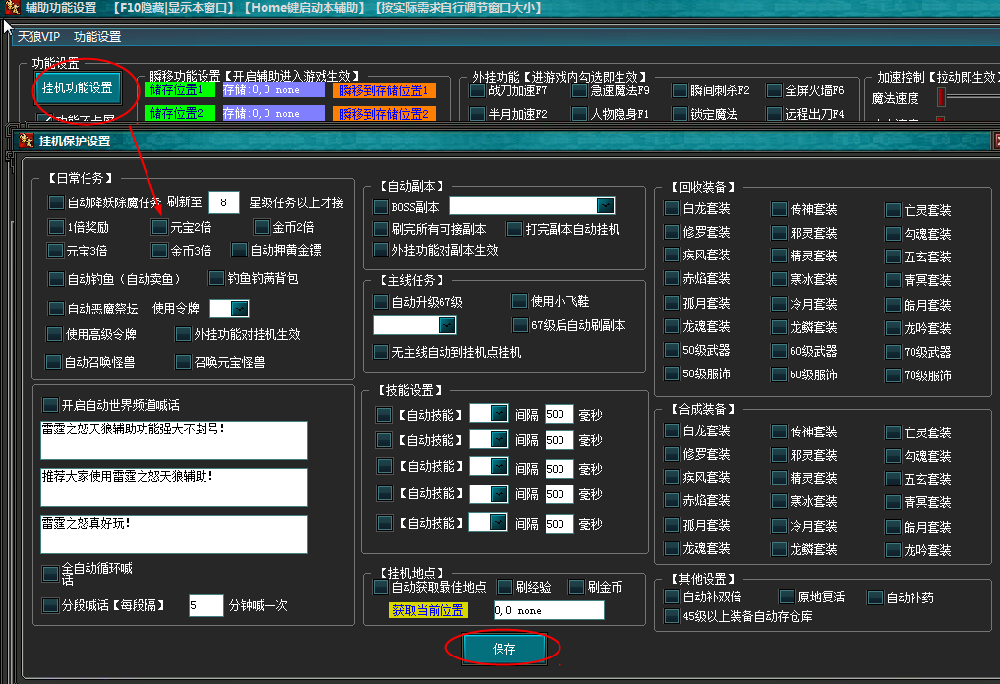
Task: Click the 保存 button
Action: (503, 648)
